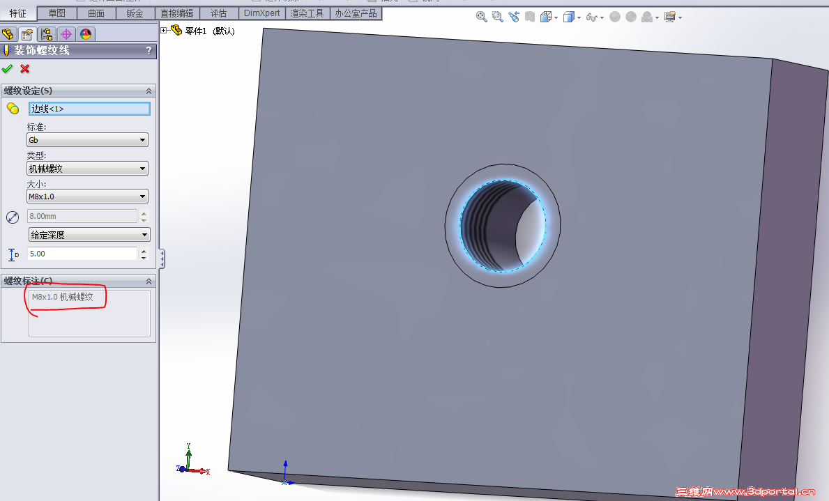Click the threaded hole in the model
This screenshot has width=829, height=501.
tap(502, 226)
